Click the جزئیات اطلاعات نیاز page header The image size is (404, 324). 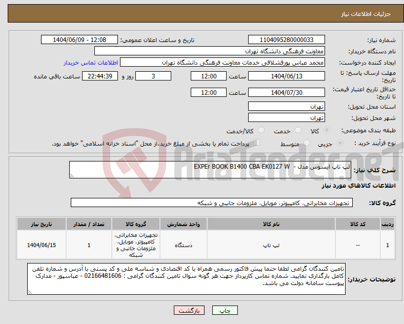coord(206,13)
